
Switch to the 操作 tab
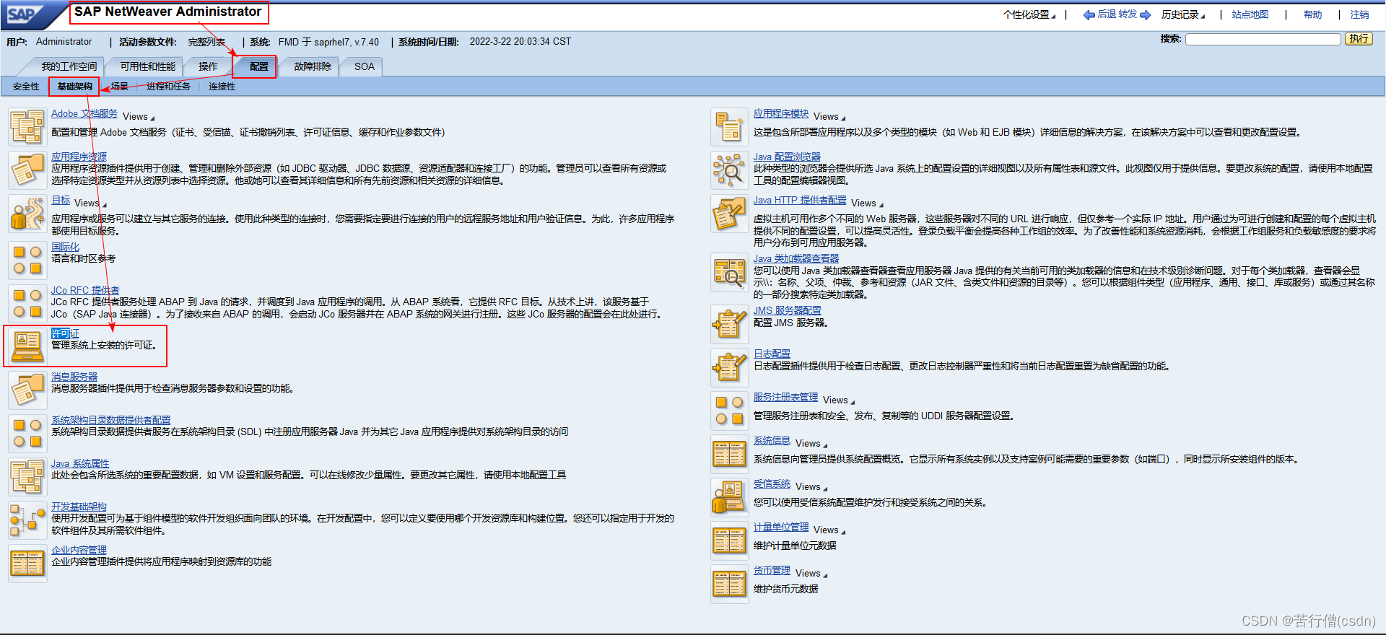(208, 66)
